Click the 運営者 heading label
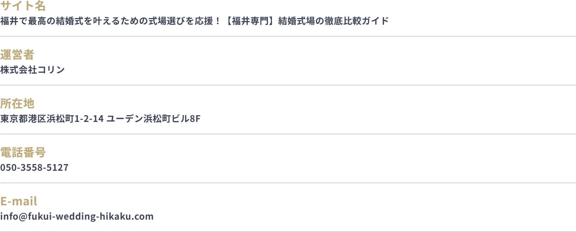The image size is (576, 232). coord(17,55)
